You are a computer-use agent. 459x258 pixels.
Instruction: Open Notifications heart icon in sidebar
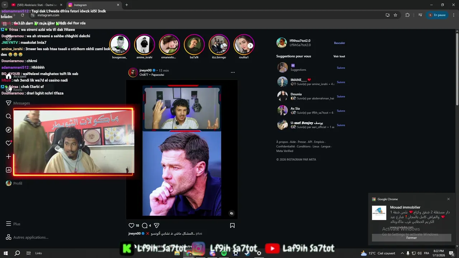click(9, 143)
